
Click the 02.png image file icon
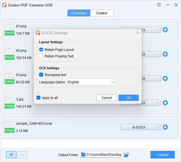coord(9,54)
